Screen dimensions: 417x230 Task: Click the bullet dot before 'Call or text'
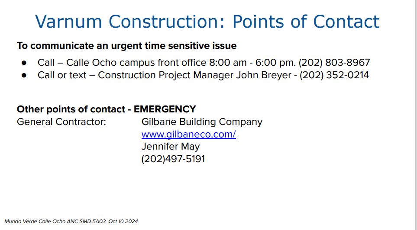click(24, 76)
